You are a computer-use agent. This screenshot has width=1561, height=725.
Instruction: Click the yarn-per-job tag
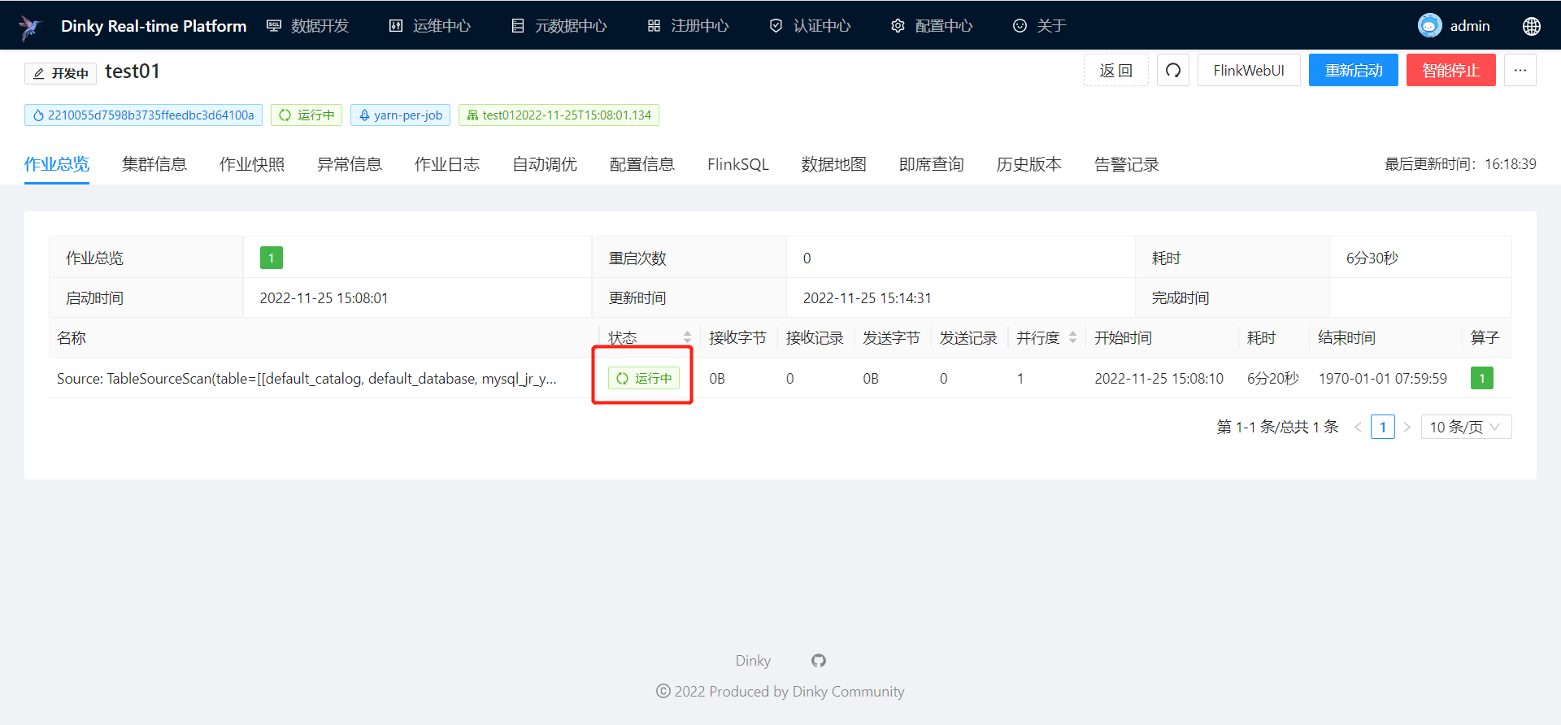click(400, 115)
